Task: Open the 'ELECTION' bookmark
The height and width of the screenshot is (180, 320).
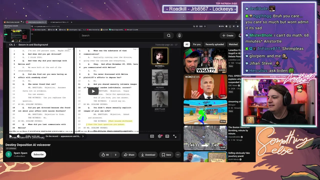Action: tap(104, 30)
